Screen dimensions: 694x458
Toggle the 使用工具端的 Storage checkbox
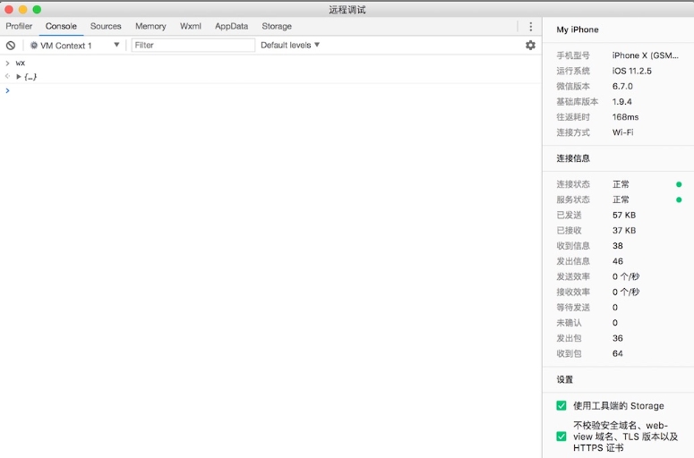[x=561, y=405]
